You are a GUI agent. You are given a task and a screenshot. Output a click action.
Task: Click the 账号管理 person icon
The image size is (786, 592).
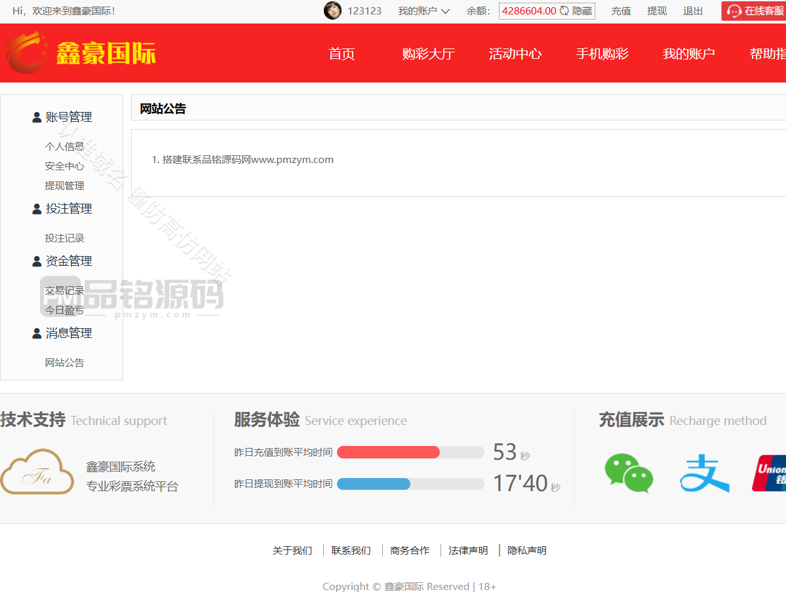click(37, 117)
